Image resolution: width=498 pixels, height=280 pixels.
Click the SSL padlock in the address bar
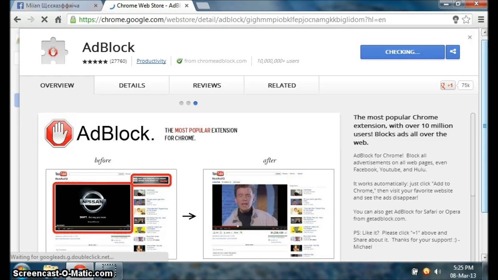tap(73, 19)
